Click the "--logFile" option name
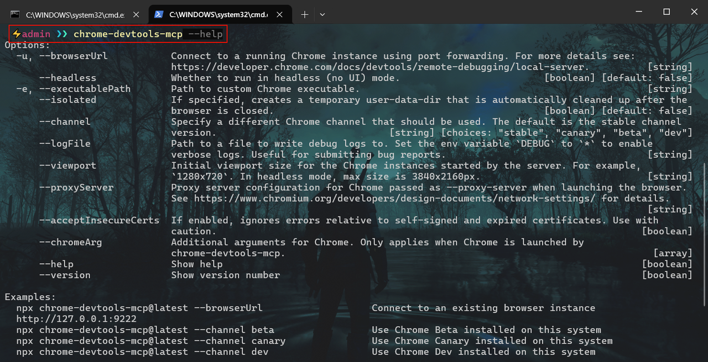Image resolution: width=708 pixels, height=362 pixels. point(65,143)
